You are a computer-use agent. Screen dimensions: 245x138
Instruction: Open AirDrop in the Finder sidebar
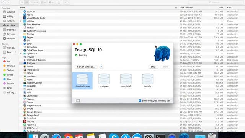click(9, 12)
